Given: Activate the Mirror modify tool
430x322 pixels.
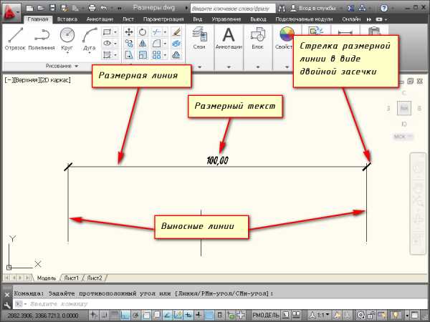Looking at the screenshot, I should coord(143,43).
